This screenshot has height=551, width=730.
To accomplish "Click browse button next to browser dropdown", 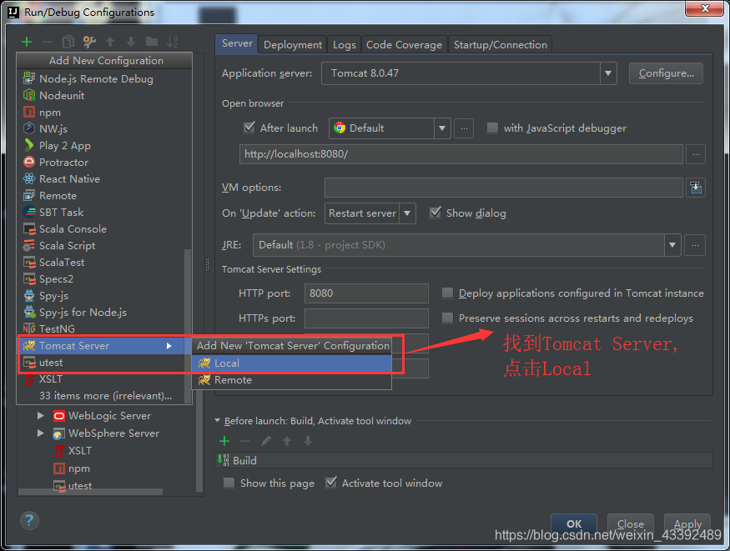I will (464, 128).
